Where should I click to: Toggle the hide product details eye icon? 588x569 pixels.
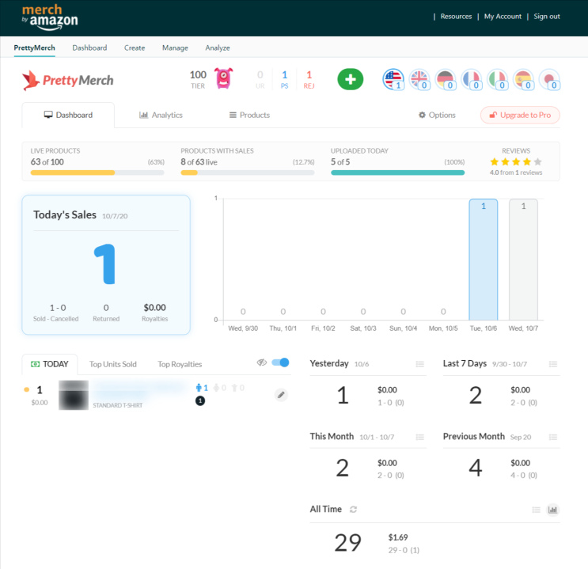click(262, 362)
